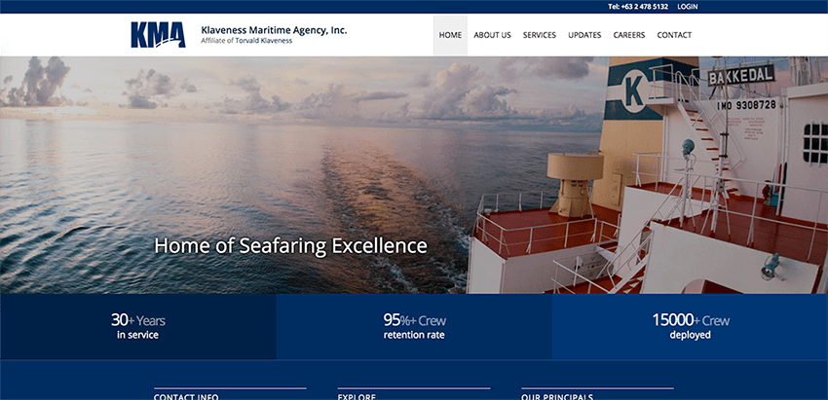Click the BAKKEDAL ship name sign
The width and height of the screenshot is (828, 400).
741,76
